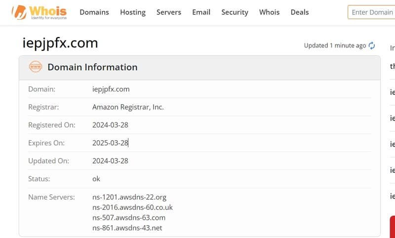Click name server ns-507.awsdns-63.com
This screenshot has width=395, height=238.
click(x=129, y=218)
